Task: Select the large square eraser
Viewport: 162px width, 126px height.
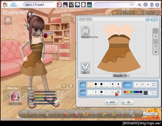Action: [x=154, y=85]
